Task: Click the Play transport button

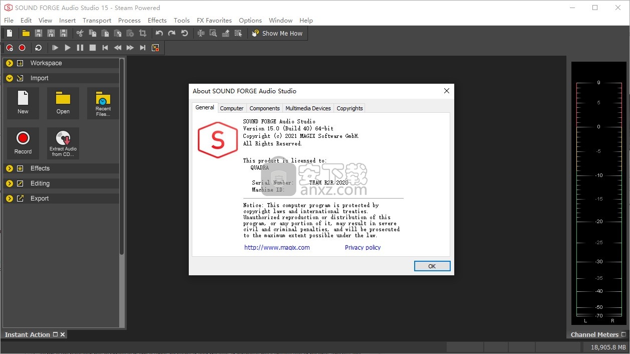Action: pos(68,48)
